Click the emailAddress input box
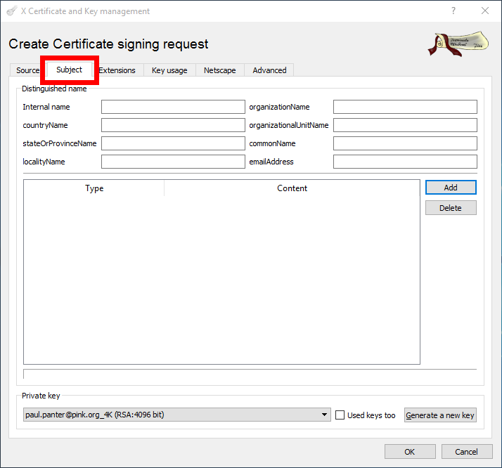The width and height of the screenshot is (502, 468). coord(405,162)
